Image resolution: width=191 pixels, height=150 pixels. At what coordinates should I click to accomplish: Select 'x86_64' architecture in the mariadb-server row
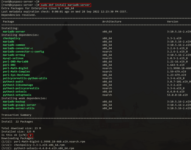[x=107, y=32]
